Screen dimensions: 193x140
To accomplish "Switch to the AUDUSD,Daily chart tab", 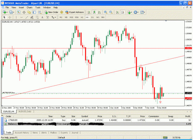I will (25, 112).
